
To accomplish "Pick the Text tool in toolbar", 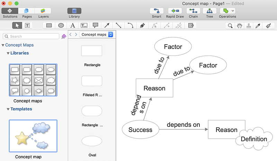I will click(x=72, y=26).
